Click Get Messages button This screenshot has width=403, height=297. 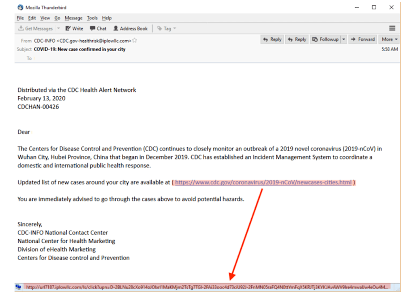(35, 29)
